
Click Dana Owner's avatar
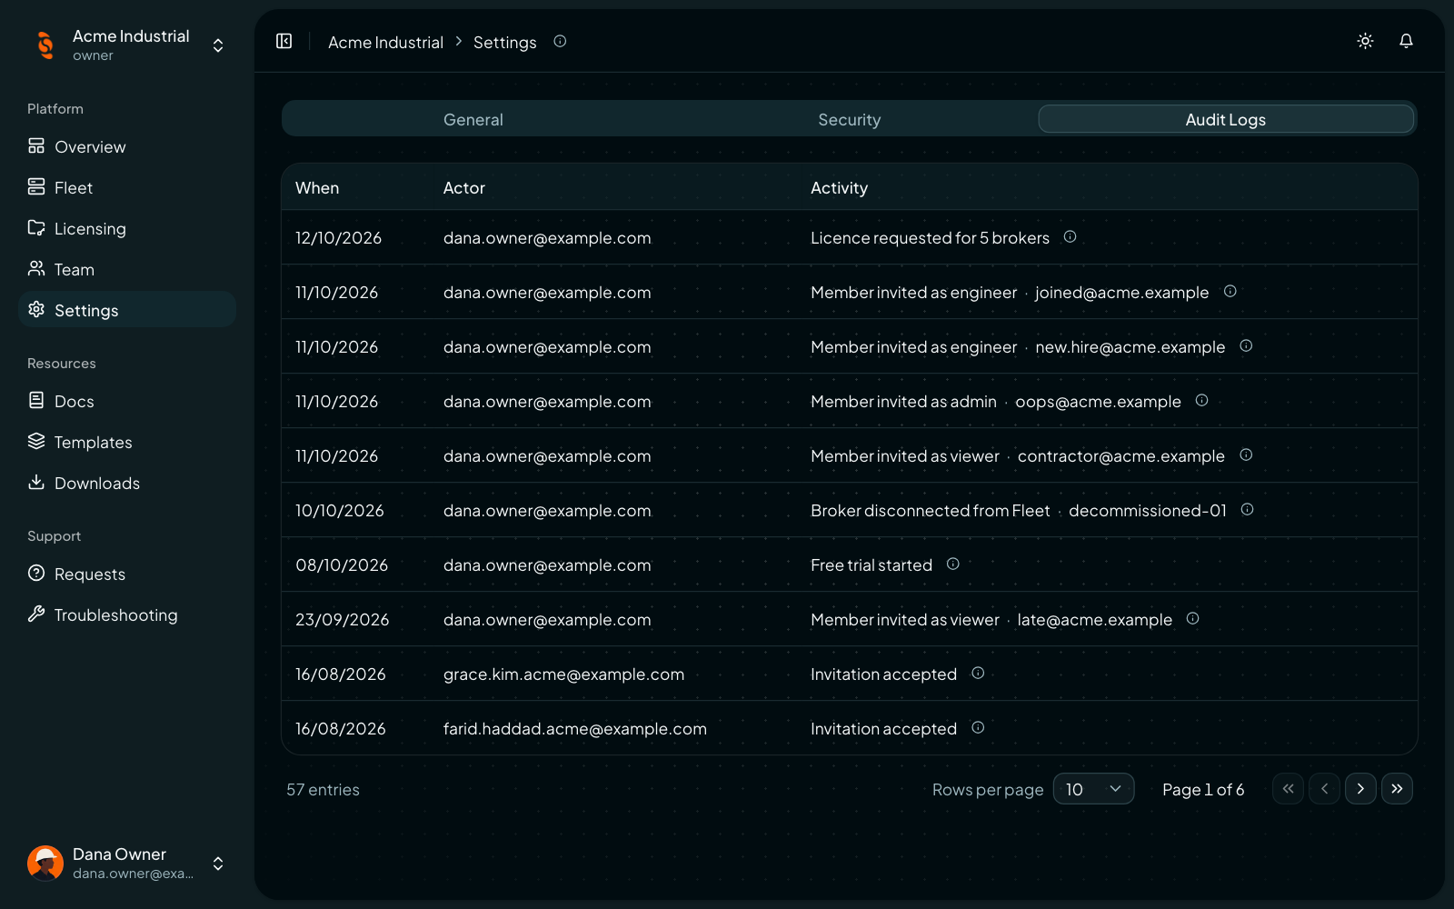click(45, 863)
